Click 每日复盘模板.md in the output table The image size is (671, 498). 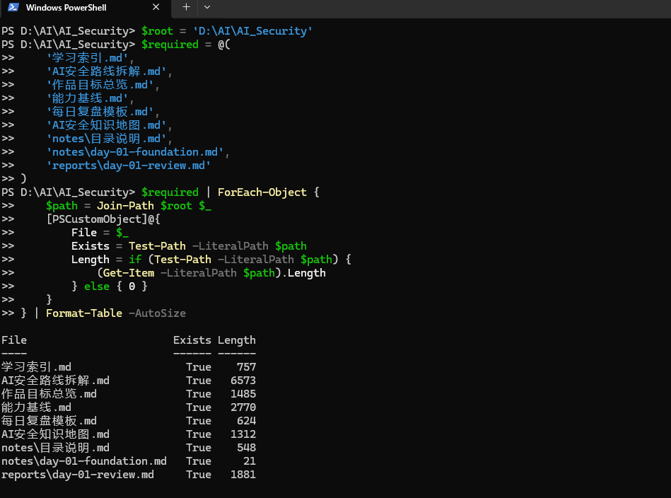pyautogui.click(x=49, y=420)
